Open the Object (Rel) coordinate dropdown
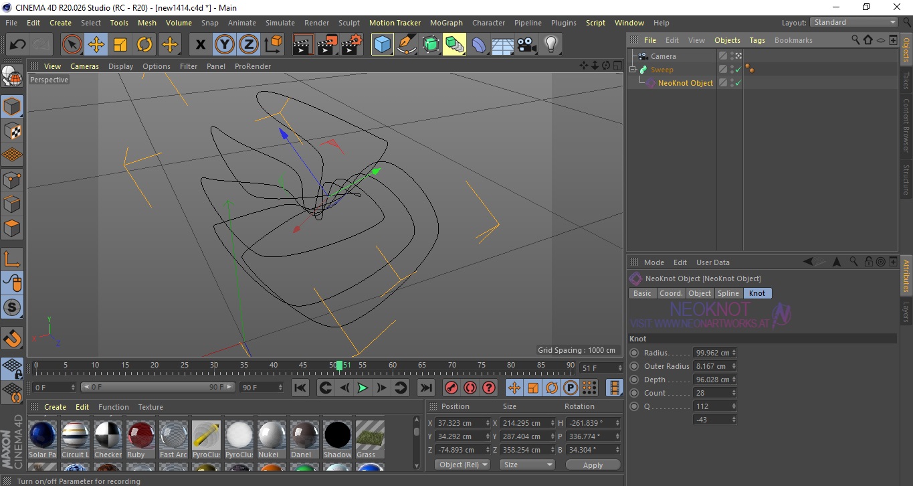The height and width of the screenshot is (486, 913). 463,465
